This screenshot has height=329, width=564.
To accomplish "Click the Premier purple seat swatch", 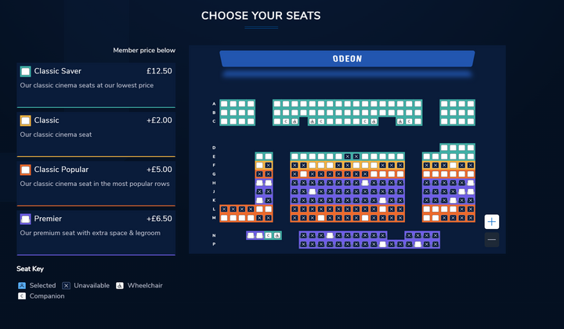I will point(25,219).
